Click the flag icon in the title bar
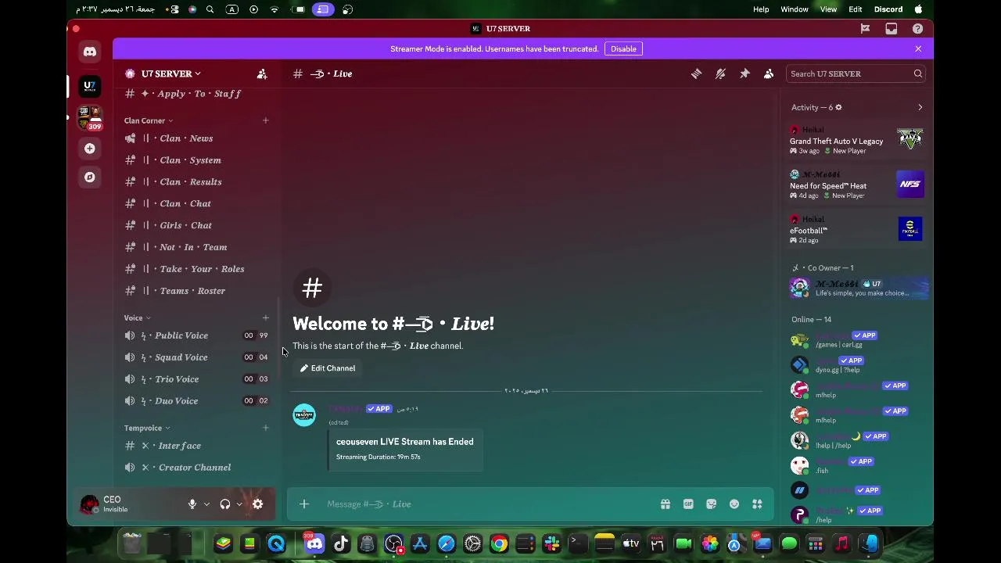1001x563 pixels. coord(865,29)
